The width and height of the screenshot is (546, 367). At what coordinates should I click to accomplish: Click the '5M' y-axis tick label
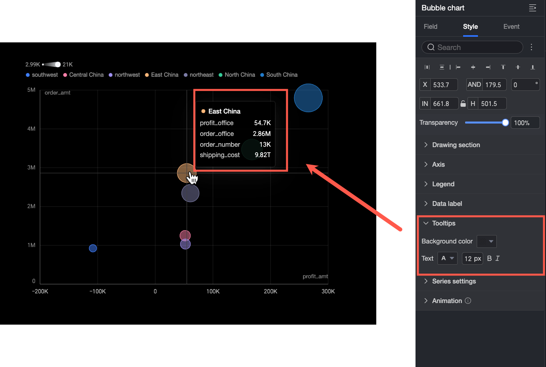pyautogui.click(x=31, y=90)
